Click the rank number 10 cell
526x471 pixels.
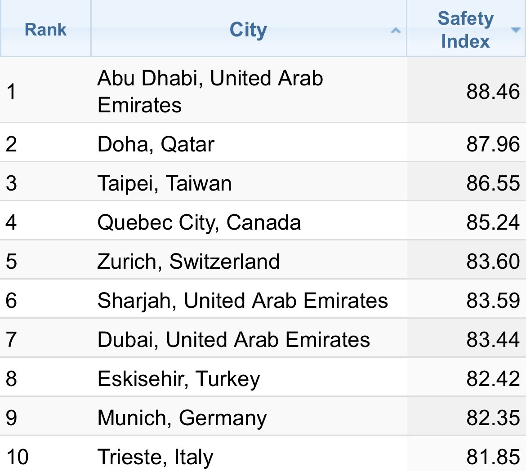[x=17, y=457]
